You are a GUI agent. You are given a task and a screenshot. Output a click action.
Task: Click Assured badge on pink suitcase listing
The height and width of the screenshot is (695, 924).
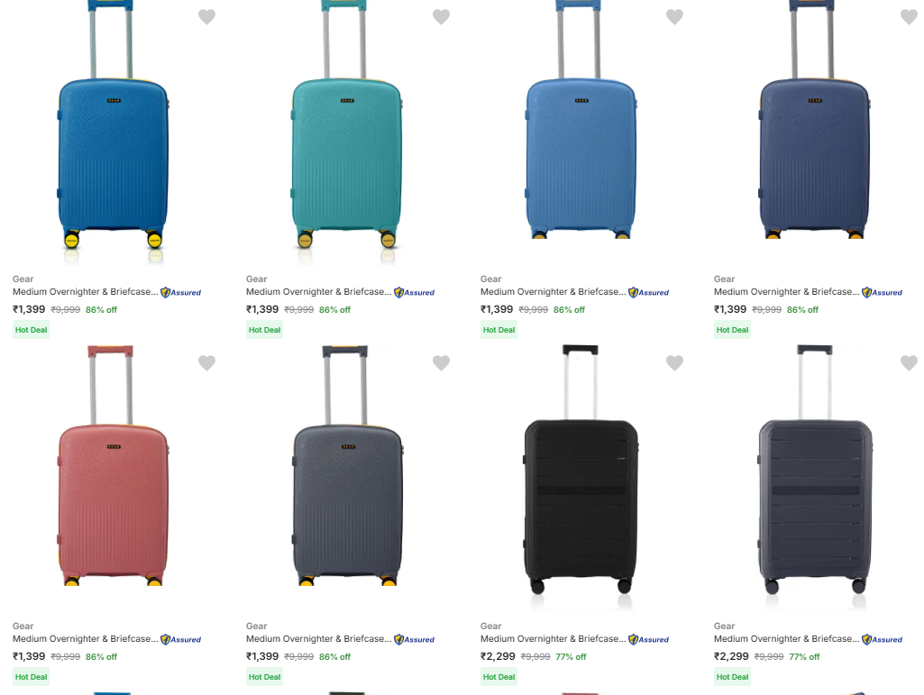pos(181,639)
